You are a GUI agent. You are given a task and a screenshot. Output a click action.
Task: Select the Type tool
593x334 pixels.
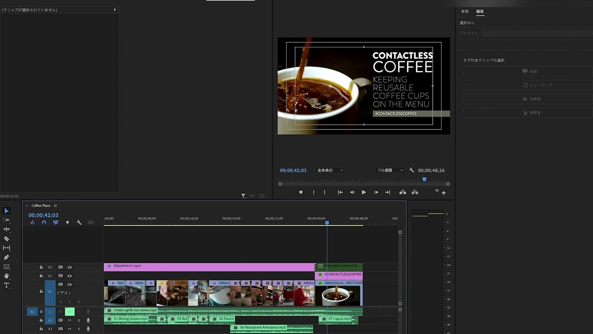point(6,285)
